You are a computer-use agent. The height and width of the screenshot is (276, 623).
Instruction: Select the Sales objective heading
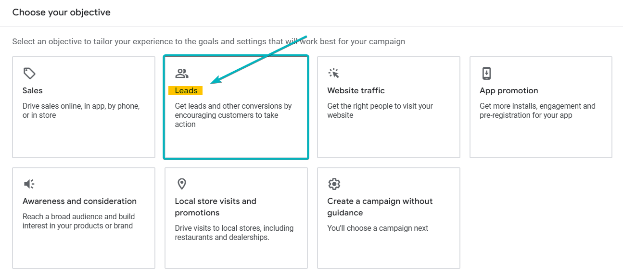[x=33, y=90]
